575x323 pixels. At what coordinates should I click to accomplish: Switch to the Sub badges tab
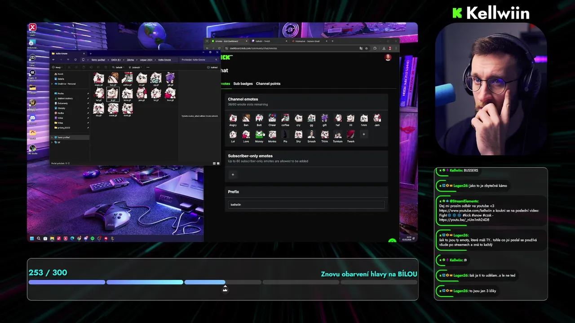tap(243, 83)
